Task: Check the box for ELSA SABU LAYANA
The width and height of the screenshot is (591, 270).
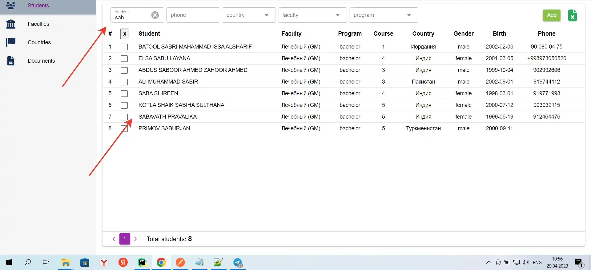Action: click(x=124, y=59)
